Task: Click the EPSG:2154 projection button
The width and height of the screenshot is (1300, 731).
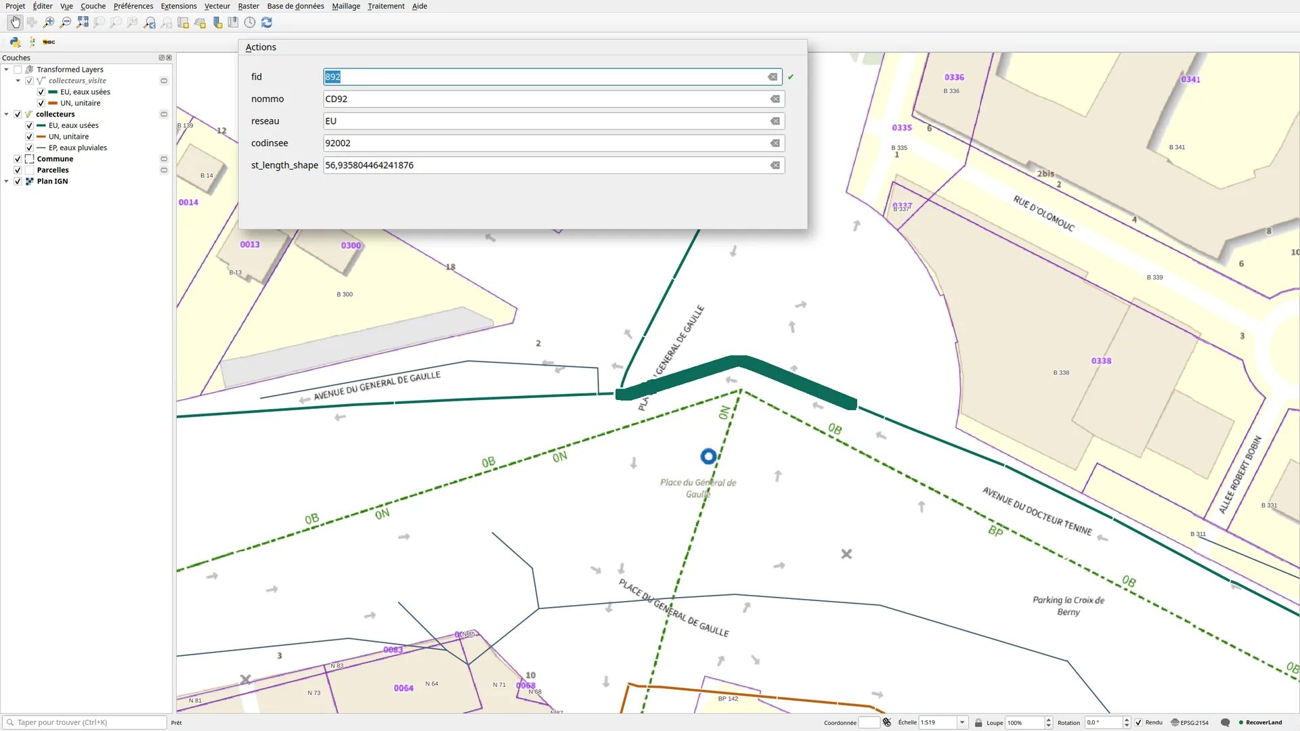Action: click(1190, 723)
